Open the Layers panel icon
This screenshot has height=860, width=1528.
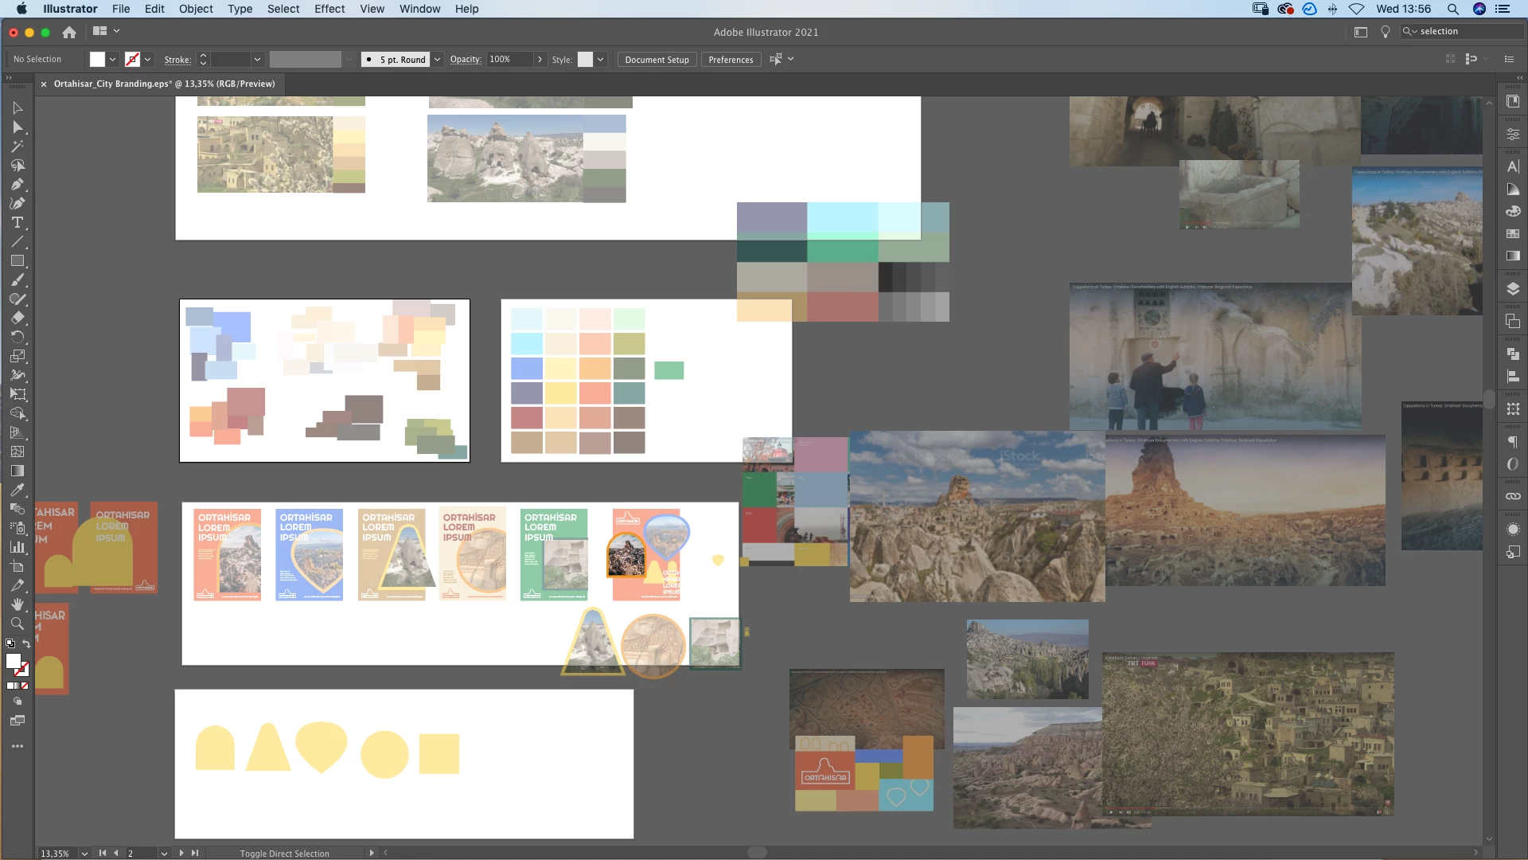pyautogui.click(x=1513, y=289)
